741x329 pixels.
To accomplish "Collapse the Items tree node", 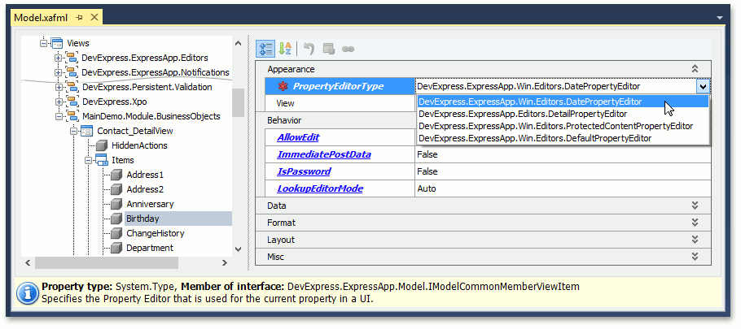I will click(88, 160).
